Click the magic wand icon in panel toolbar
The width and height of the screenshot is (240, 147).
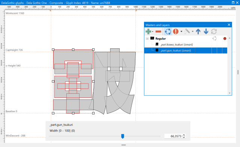187,31
